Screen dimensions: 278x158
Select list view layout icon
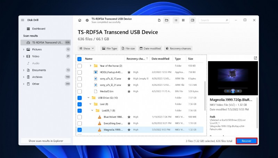(176, 20)
